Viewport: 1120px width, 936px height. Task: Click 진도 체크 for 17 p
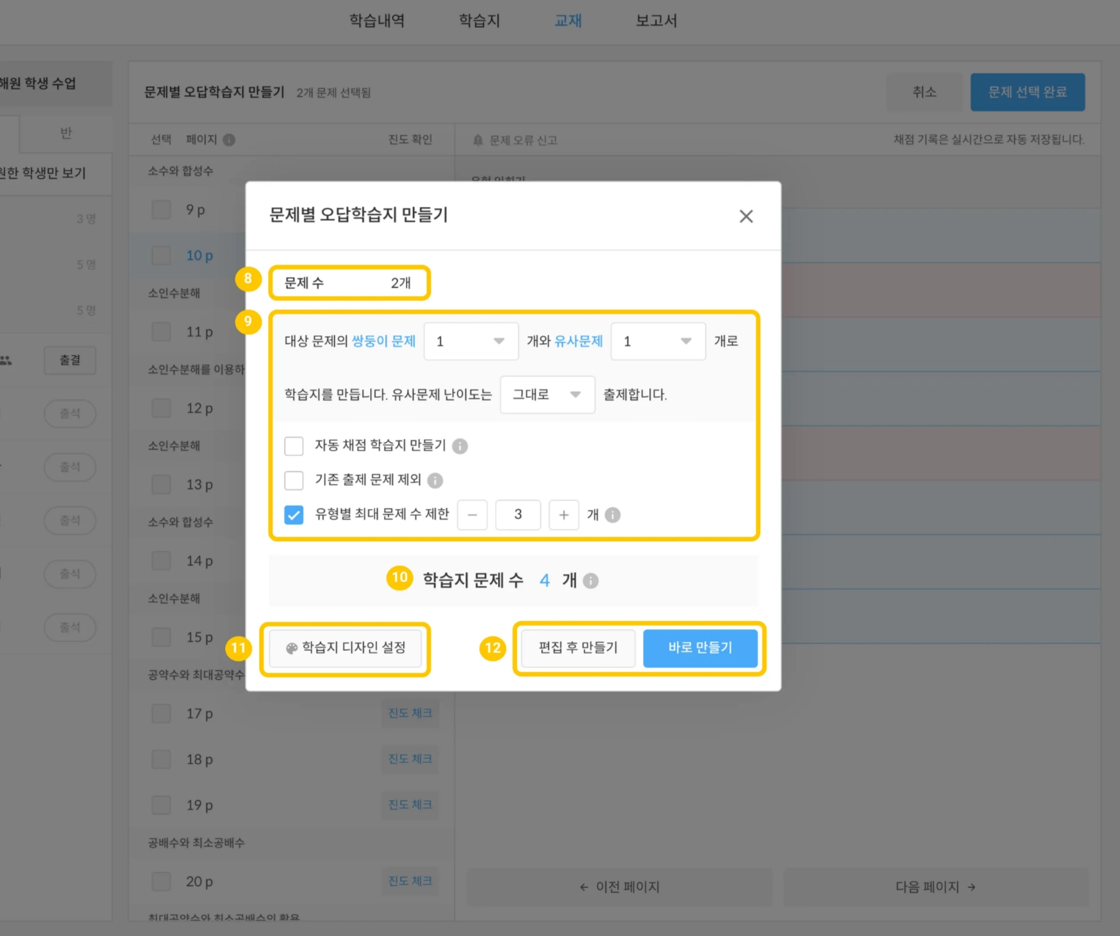coord(410,713)
